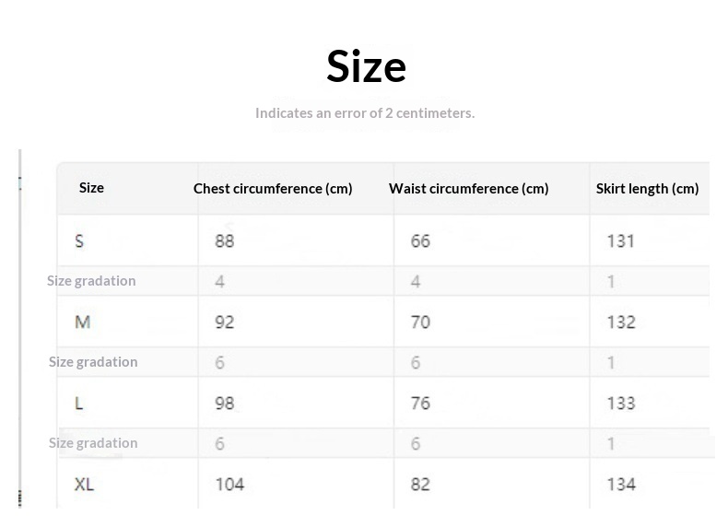This screenshot has height=527, width=728.
Task: Select the Waist circumference (cm) column header
Action: (468, 189)
